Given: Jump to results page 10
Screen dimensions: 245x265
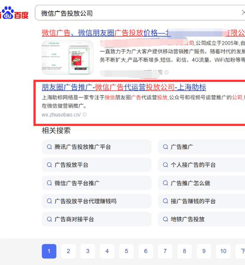Looking at the screenshot, I should (x=223, y=251).
